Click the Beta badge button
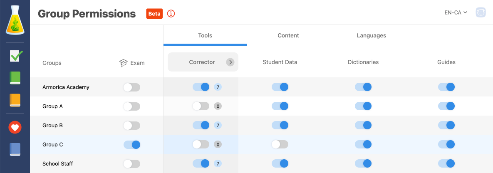The height and width of the screenshot is (173, 493). coord(154,14)
